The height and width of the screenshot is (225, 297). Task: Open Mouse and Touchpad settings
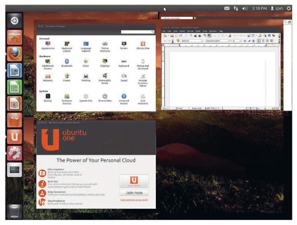tap(143, 64)
